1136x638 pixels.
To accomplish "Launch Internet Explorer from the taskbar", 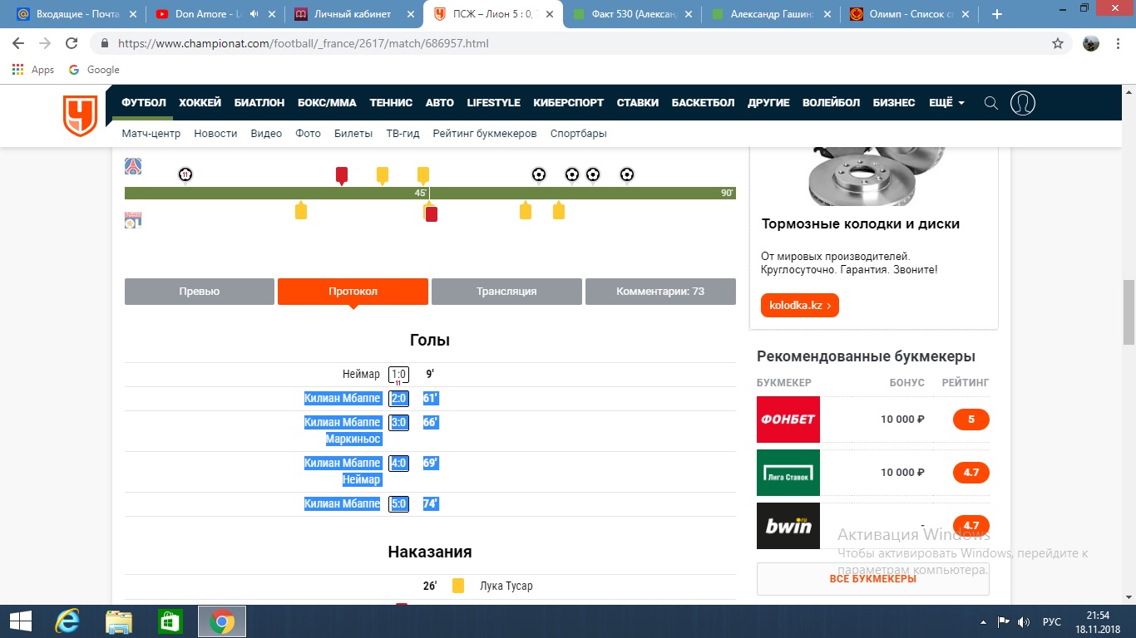I will [67, 621].
